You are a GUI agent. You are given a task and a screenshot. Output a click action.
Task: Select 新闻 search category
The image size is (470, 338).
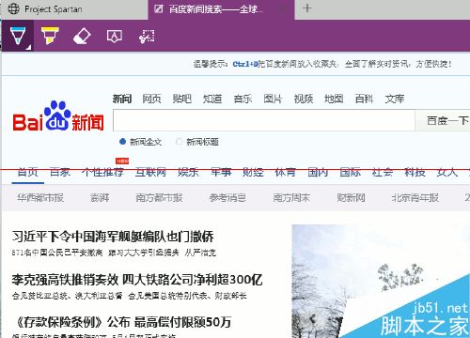point(122,99)
